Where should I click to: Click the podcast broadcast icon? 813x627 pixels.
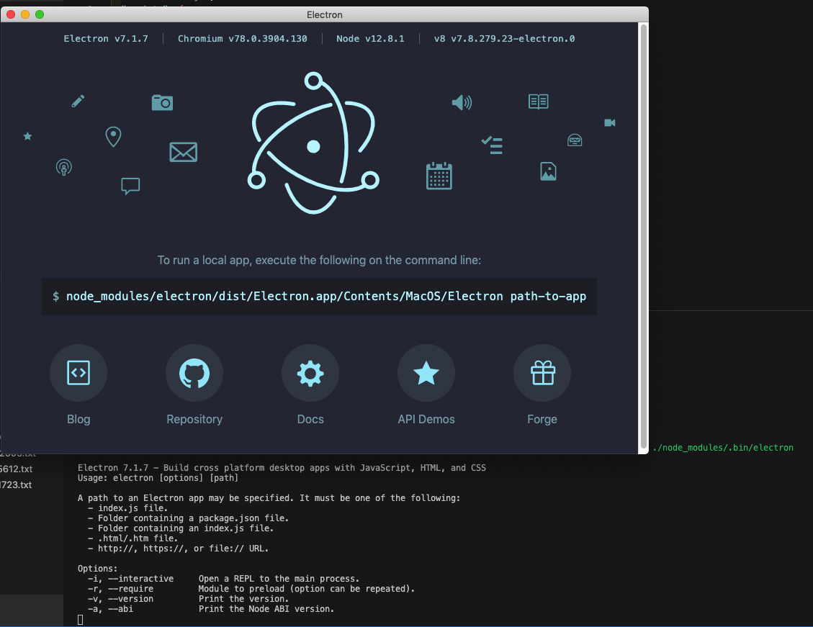tap(64, 168)
